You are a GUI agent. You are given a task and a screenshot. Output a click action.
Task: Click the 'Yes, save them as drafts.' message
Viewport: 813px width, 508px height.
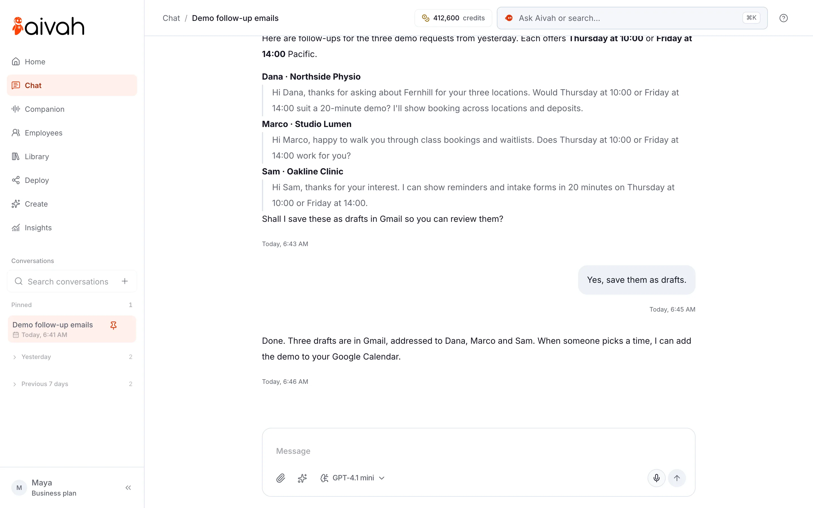coord(637,280)
